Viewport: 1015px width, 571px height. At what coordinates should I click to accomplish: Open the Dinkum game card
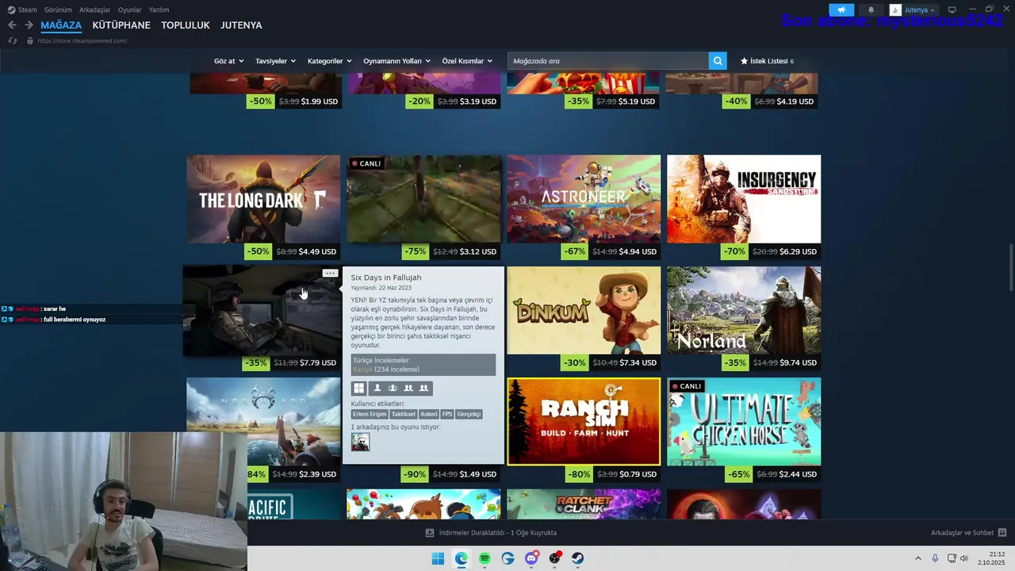pos(584,310)
